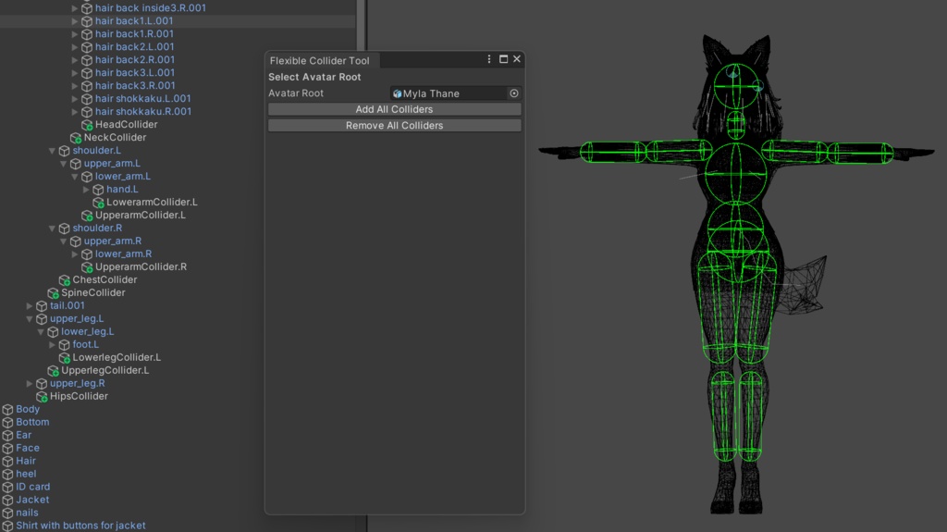Open Flexible Collider Tool options menu
The image size is (947, 532).
489,59
